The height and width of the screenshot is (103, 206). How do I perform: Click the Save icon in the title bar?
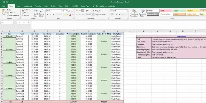4,2
